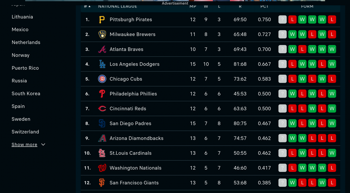The image size is (350, 193).
Task: Sort the table by PCT column header
Action: click(264, 6)
